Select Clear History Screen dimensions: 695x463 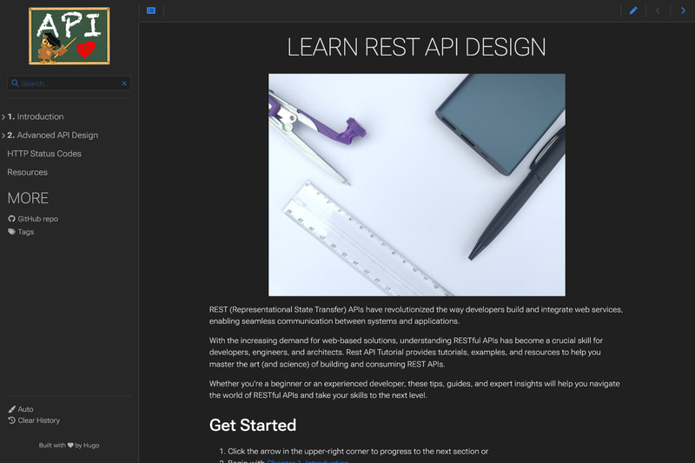click(38, 420)
